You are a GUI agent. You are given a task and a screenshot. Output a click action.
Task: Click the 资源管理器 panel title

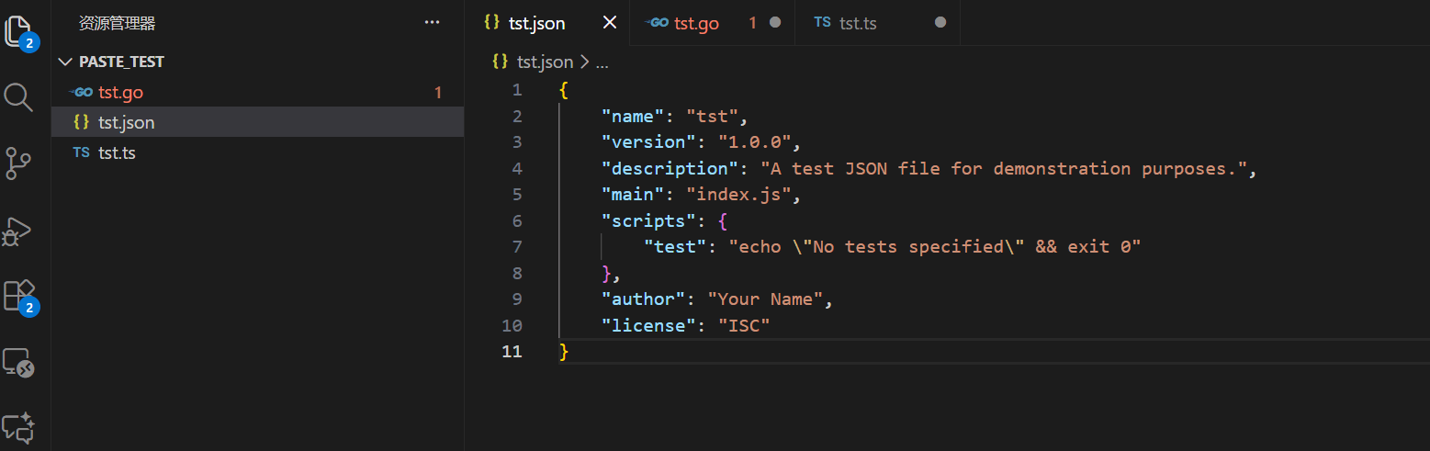pyautogui.click(x=118, y=24)
